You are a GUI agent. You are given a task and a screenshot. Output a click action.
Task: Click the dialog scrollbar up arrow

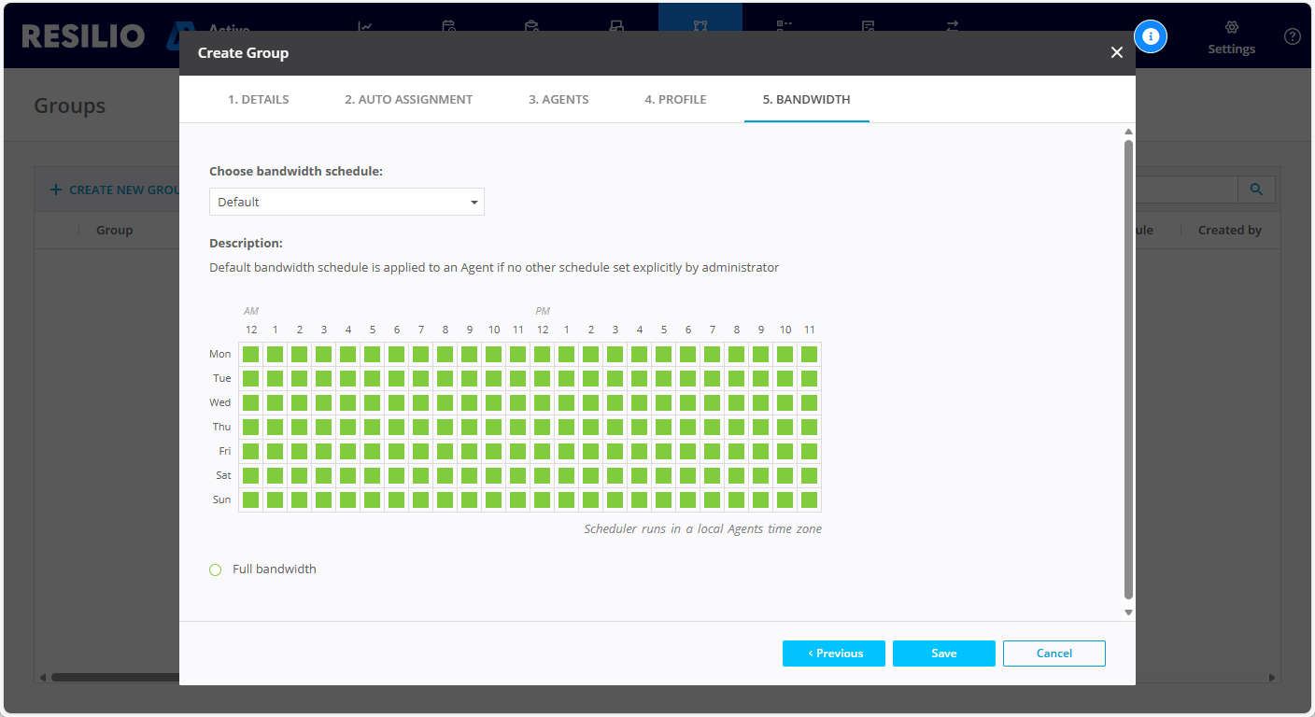click(1128, 132)
